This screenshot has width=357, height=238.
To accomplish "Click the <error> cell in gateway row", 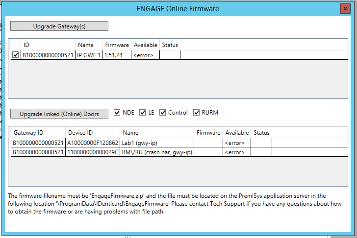I will click(145, 55).
